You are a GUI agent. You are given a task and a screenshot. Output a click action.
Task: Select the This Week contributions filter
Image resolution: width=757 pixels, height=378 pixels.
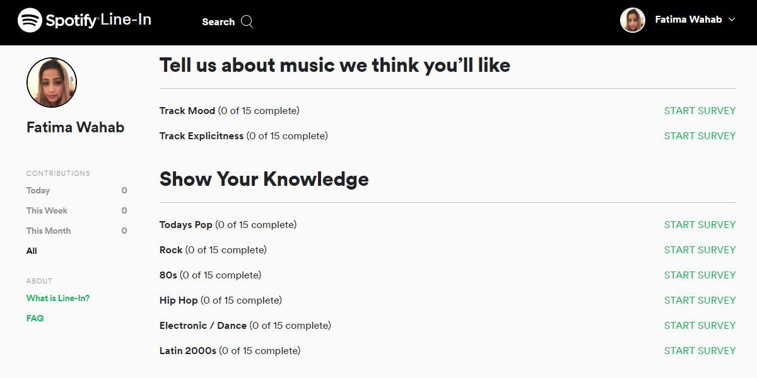pos(47,210)
